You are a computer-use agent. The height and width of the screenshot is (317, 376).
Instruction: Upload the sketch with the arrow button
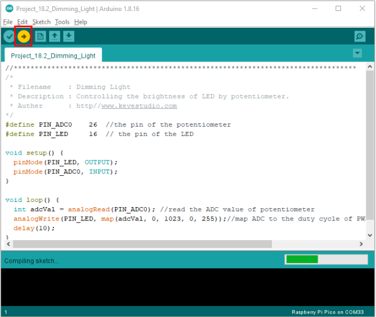pos(24,36)
